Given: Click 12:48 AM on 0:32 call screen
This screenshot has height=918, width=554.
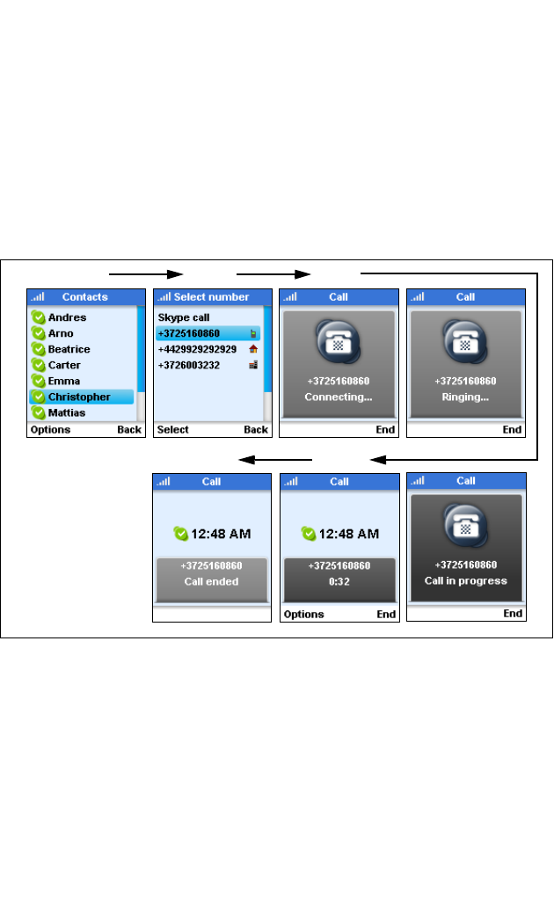Looking at the screenshot, I should click(x=349, y=534).
